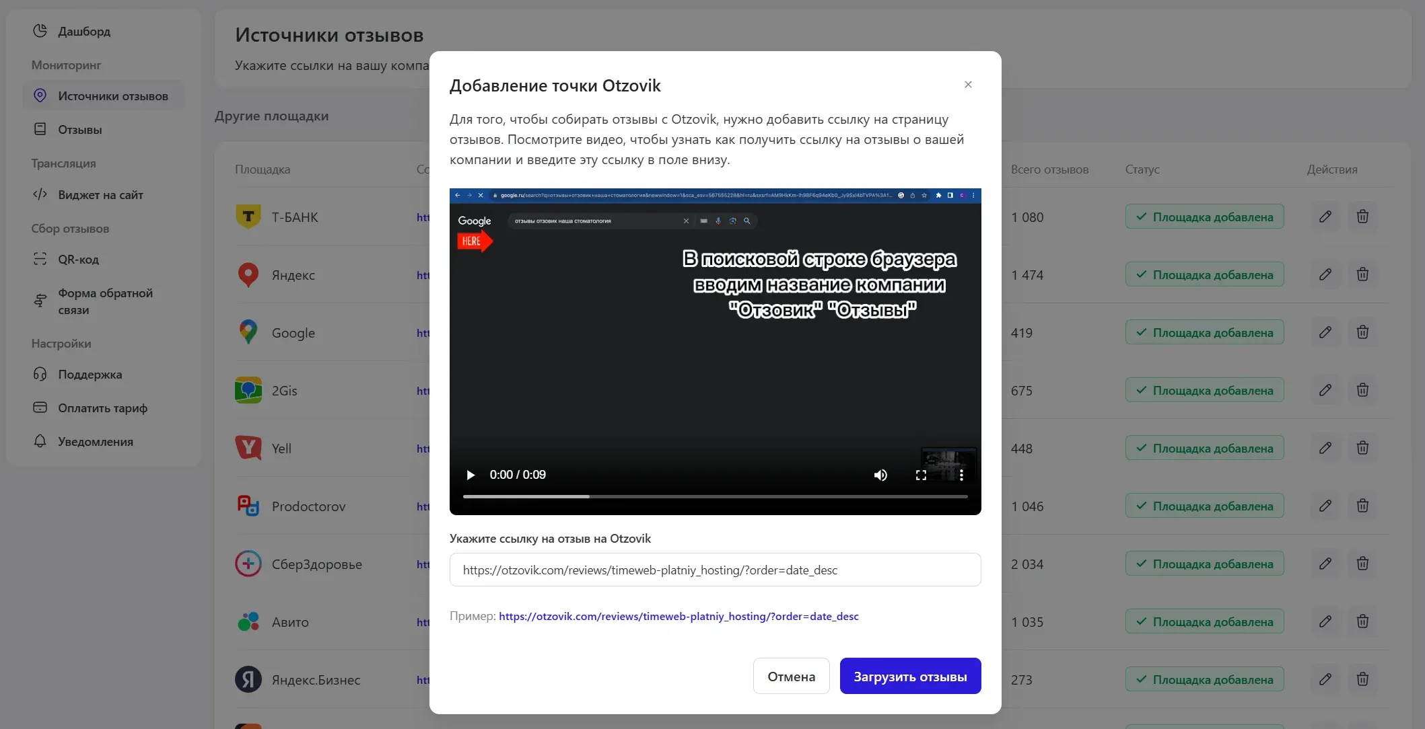Close the Otzovik dialog with X
Viewport: 1425px width, 729px height.
point(968,85)
